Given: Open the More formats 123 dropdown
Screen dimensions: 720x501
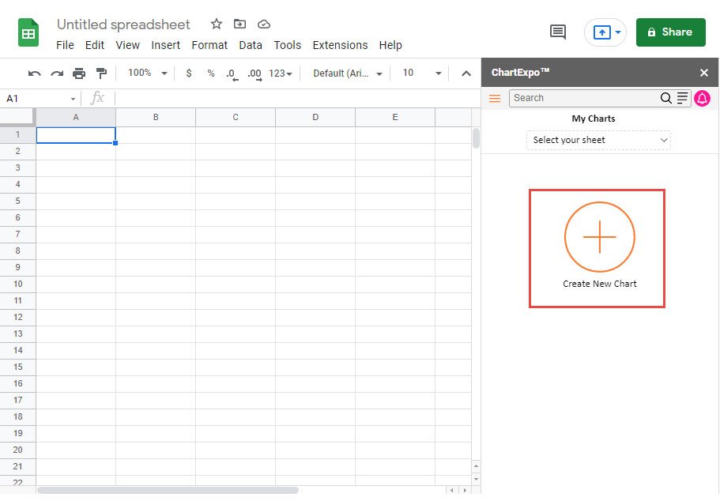Looking at the screenshot, I should pyautogui.click(x=280, y=73).
